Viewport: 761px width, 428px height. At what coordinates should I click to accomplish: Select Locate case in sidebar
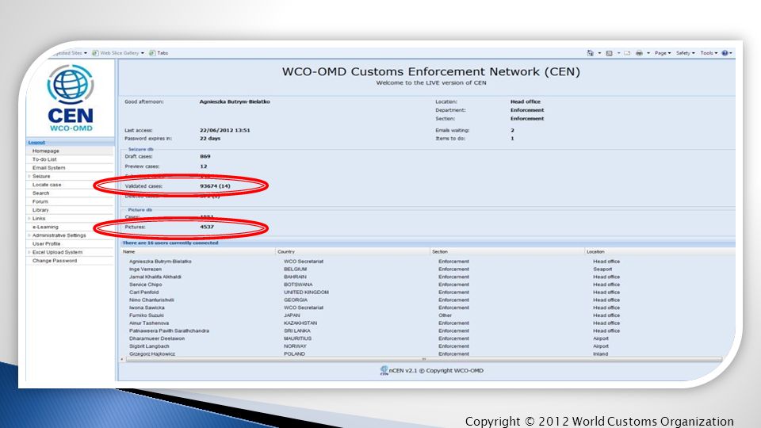(x=47, y=185)
